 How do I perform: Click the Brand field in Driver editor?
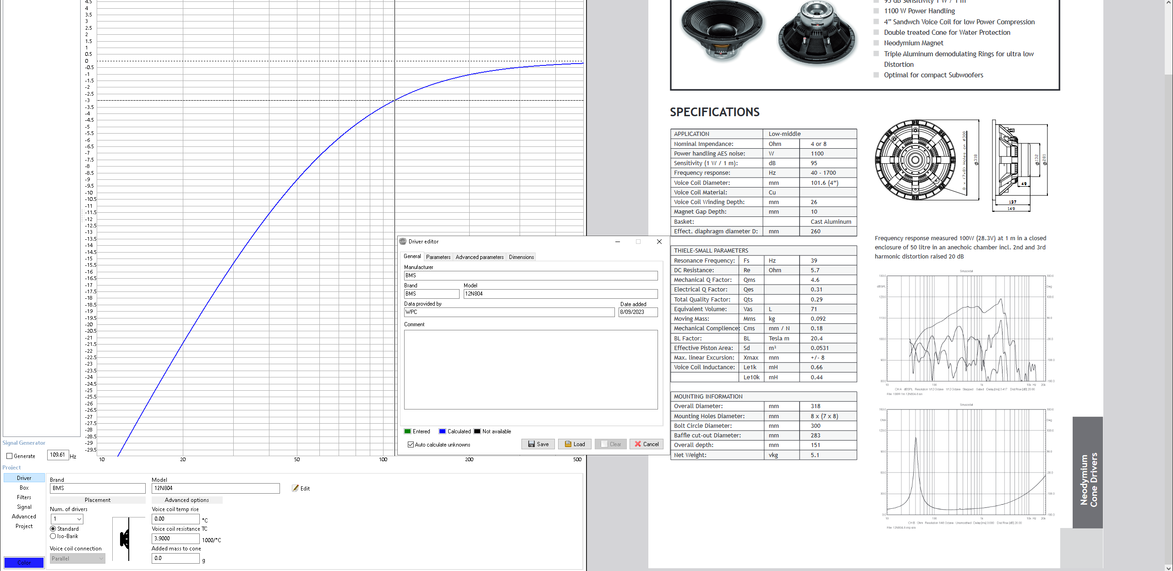pos(432,294)
